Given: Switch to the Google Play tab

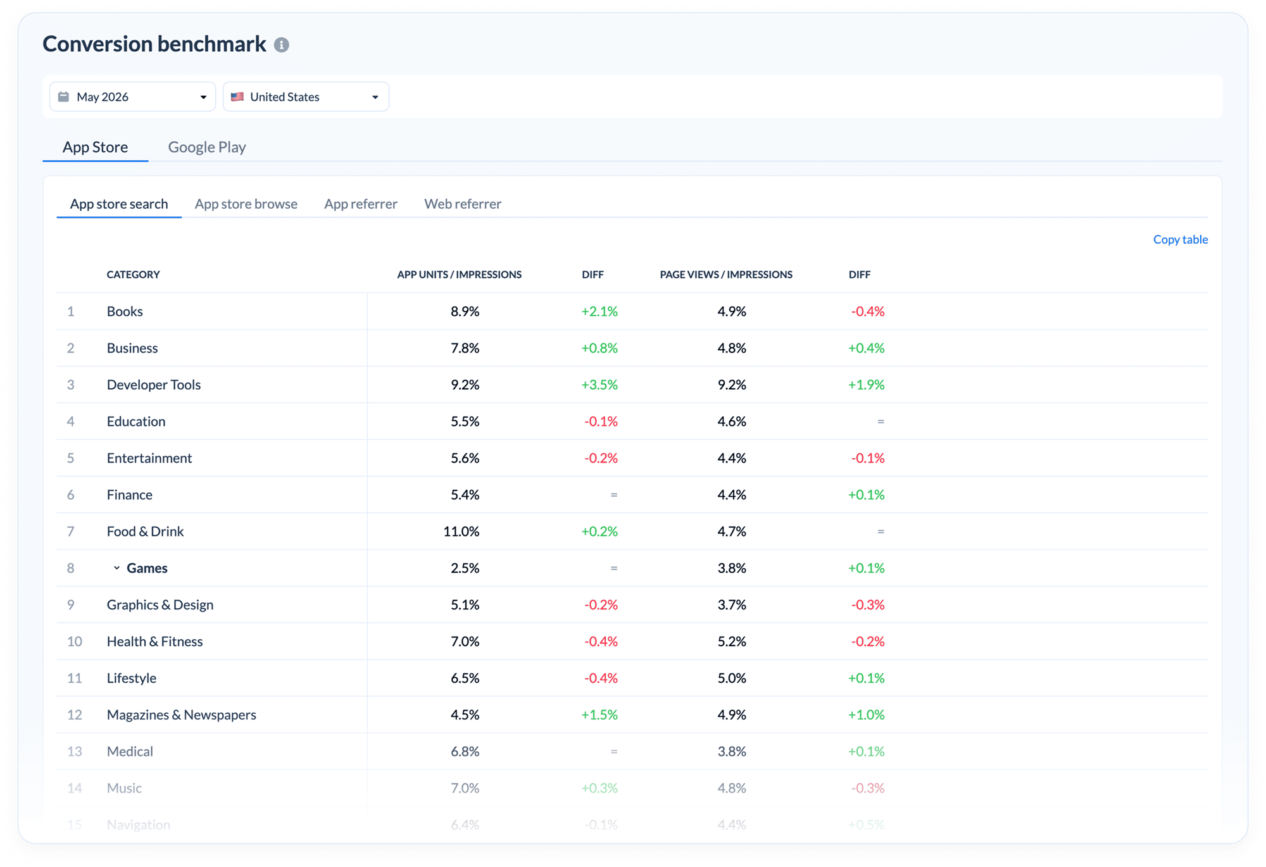Looking at the screenshot, I should pos(207,147).
